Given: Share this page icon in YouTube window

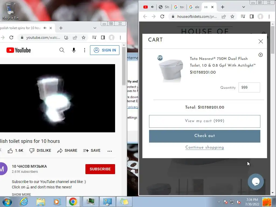Looking at the screenshot, I should click(x=75, y=37).
